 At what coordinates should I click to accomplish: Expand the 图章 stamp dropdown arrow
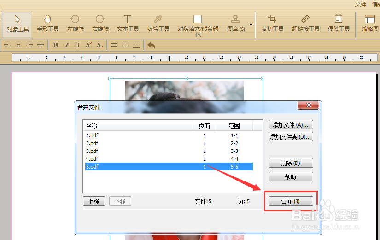(251, 25)
